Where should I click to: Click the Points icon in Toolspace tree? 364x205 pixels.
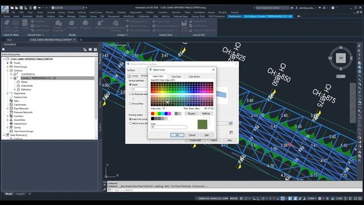point(11,63)
